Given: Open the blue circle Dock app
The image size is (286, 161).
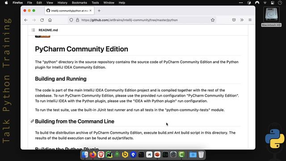Looking at the screenshot, I should [133, 155].
